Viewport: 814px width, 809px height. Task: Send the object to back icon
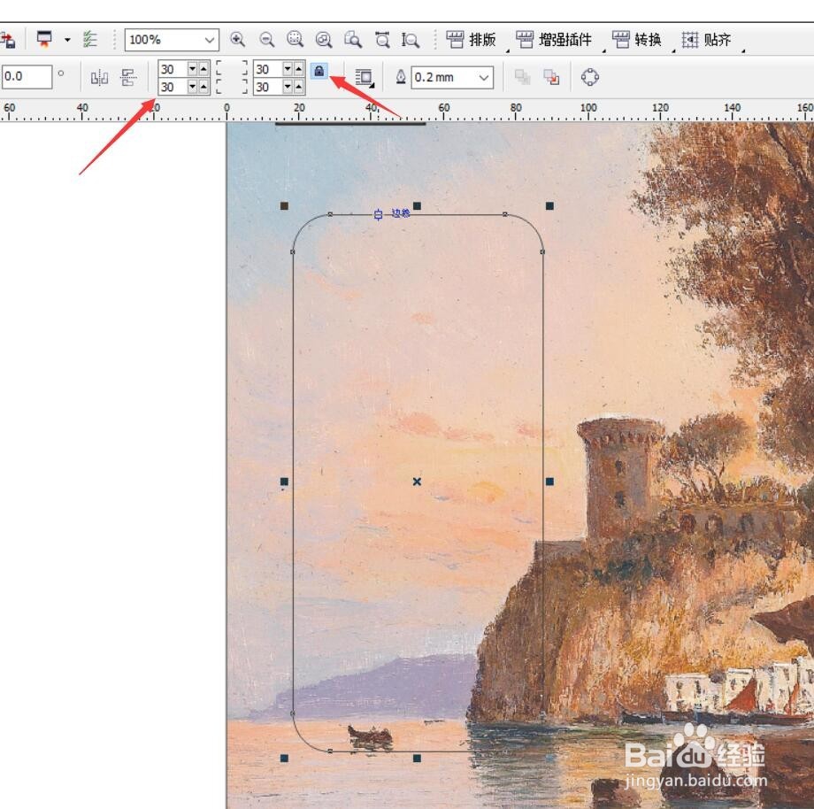[x=551, y=77]
